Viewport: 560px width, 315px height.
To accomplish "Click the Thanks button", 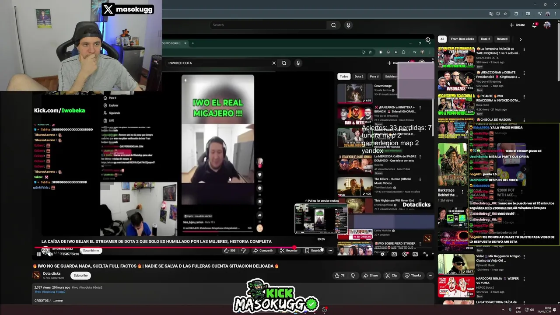I will (413, 276).
